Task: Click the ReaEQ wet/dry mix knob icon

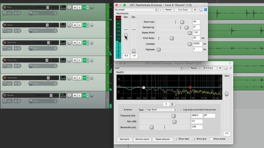Action: tap(226, 68)
